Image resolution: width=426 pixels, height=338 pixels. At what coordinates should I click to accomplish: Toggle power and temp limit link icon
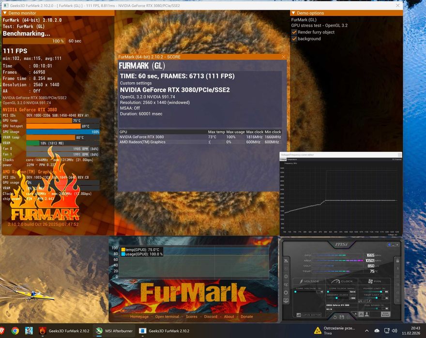click(x=360, y=301)
